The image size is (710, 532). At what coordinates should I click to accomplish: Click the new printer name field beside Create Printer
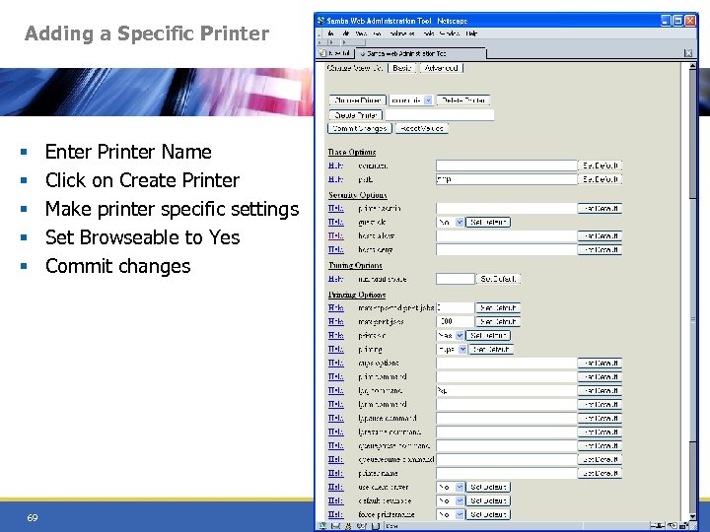(439, 115)
